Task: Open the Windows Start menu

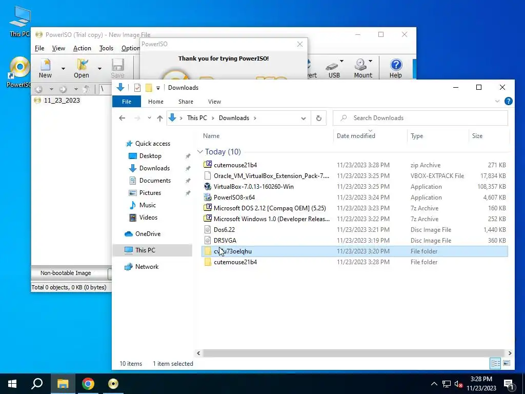Action: (x=12, y=384)
